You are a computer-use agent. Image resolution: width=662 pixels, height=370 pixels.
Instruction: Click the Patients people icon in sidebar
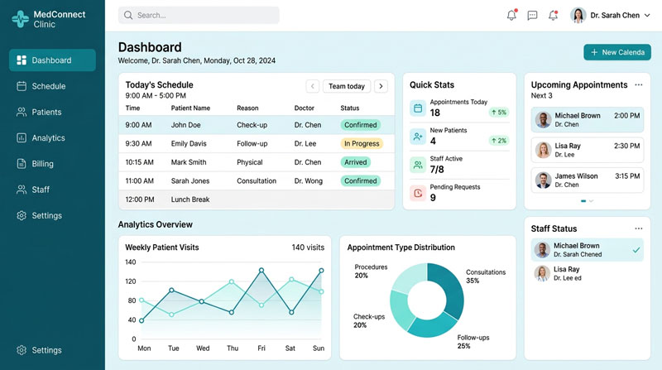[x=22, y=112]
